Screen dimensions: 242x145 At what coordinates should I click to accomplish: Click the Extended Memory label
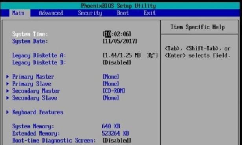[36, 134]
